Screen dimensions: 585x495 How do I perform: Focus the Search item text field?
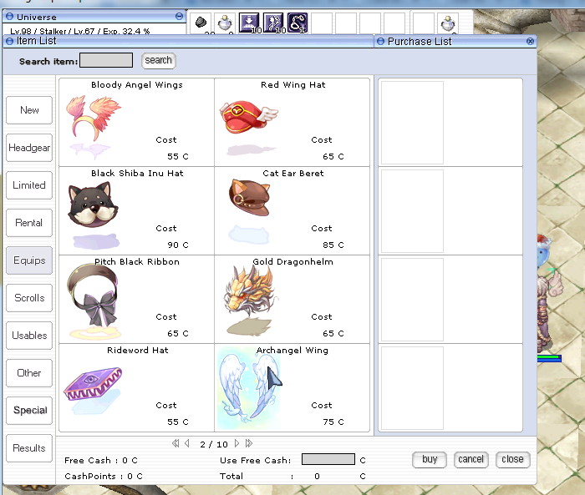106,60
